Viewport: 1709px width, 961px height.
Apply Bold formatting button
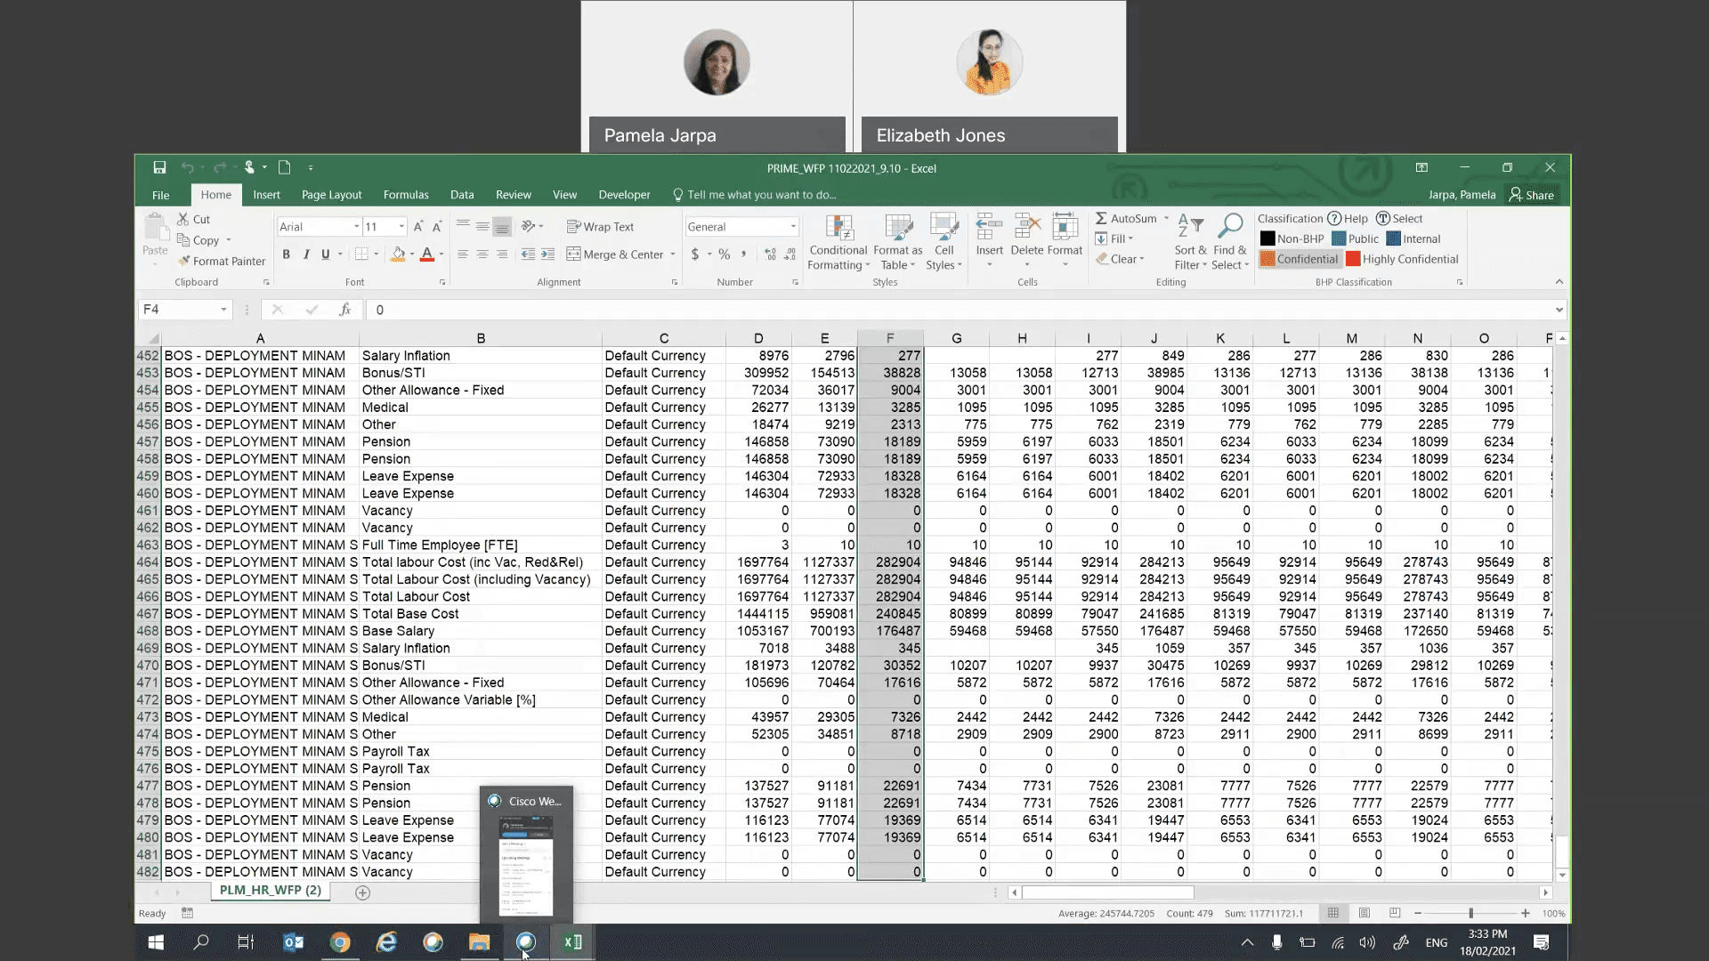click(x=286, y=254)
